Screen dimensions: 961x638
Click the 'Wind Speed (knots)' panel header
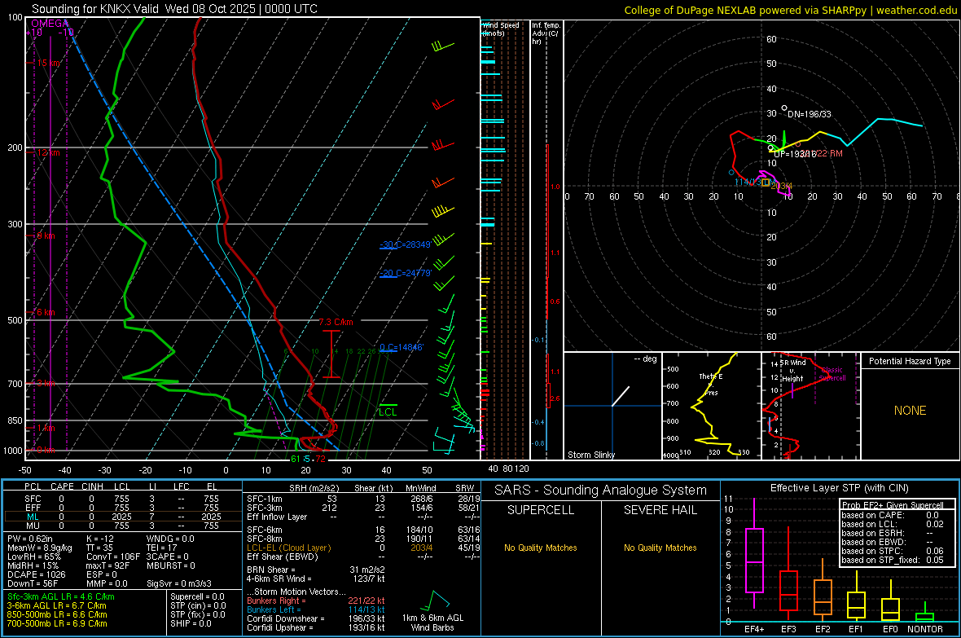[x=501, y=29]
